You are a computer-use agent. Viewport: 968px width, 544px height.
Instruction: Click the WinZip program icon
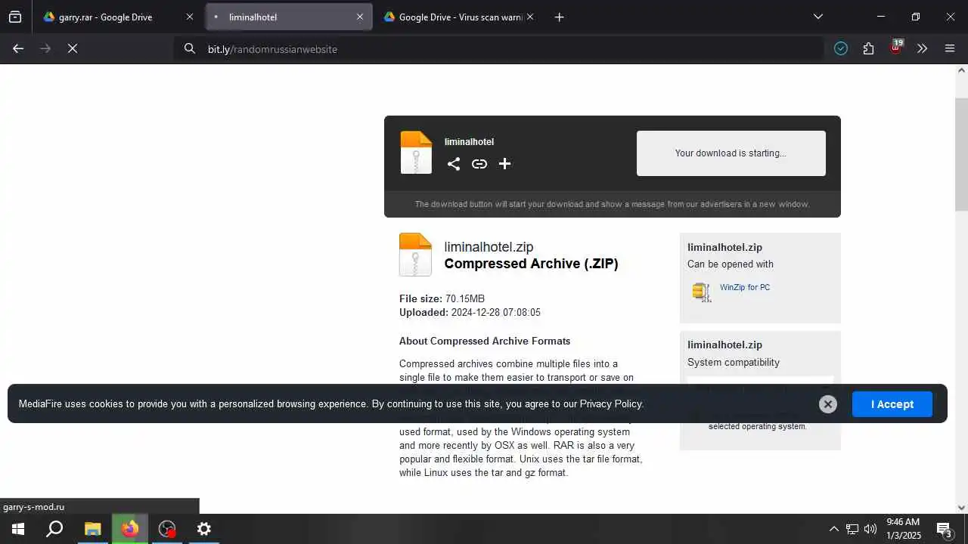702,292
